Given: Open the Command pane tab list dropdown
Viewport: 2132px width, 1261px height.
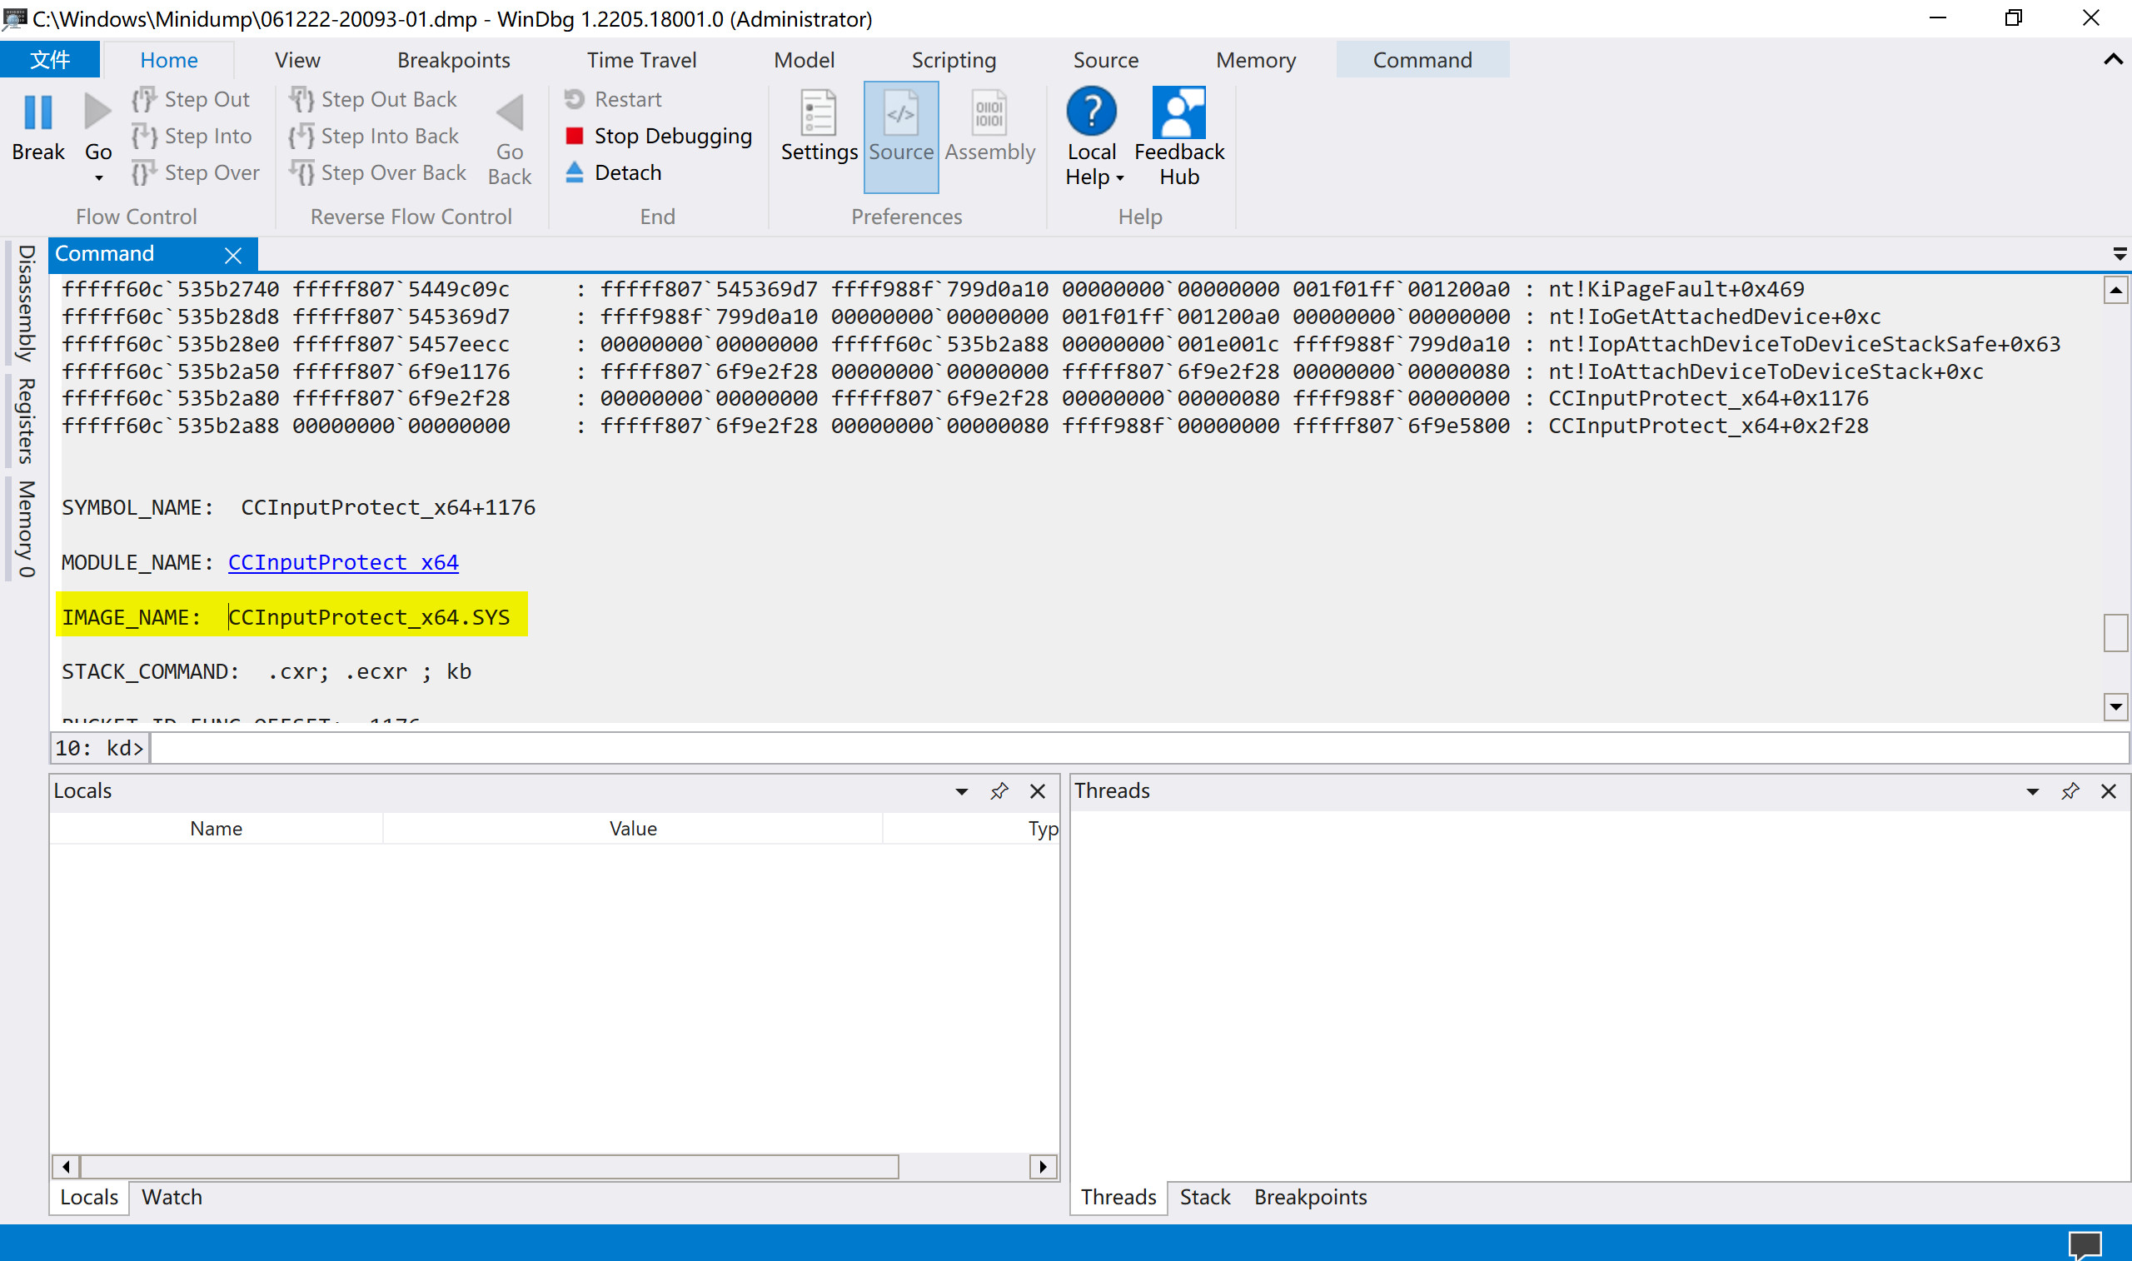Looking at the screenshot, I should [x=2120, y=254].
